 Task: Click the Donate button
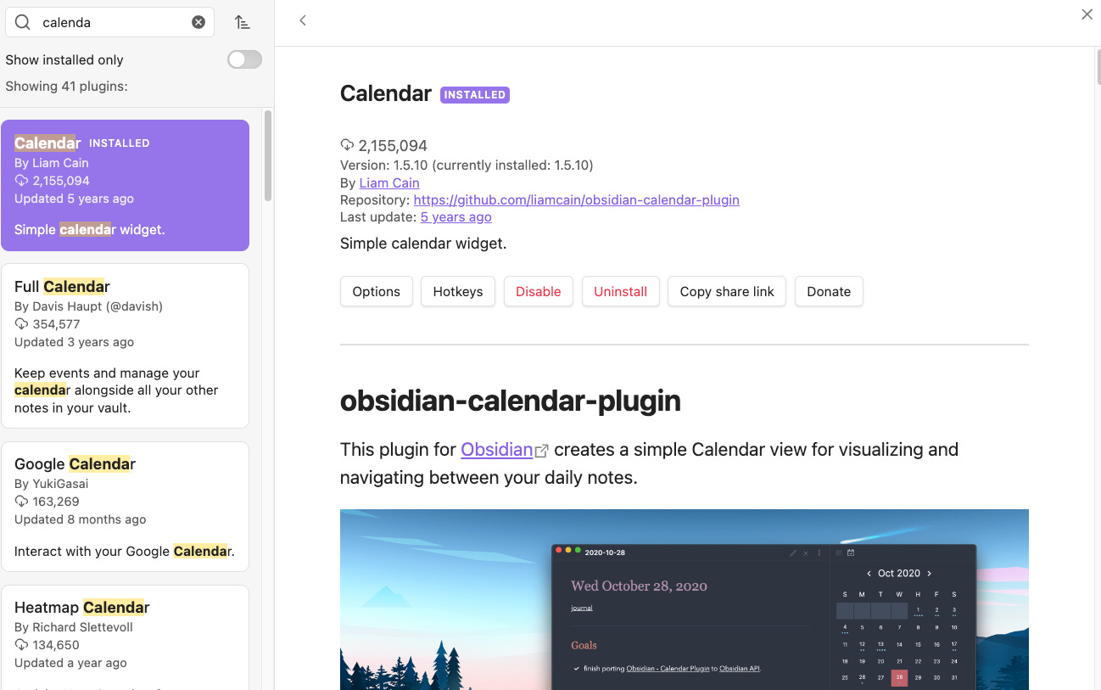click(x=829, y=291)
